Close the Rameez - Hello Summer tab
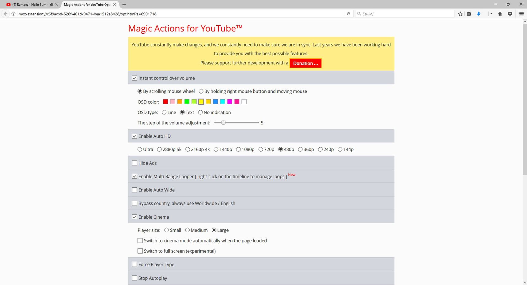The image size is (527, 285). 57,5
